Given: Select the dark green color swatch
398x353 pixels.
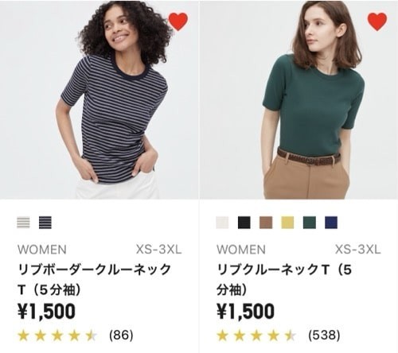Looking at the screenshot, I should pos(310,223).
